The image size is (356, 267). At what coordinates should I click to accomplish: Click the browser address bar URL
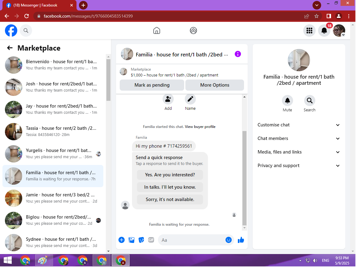click(x=88, y=16)
